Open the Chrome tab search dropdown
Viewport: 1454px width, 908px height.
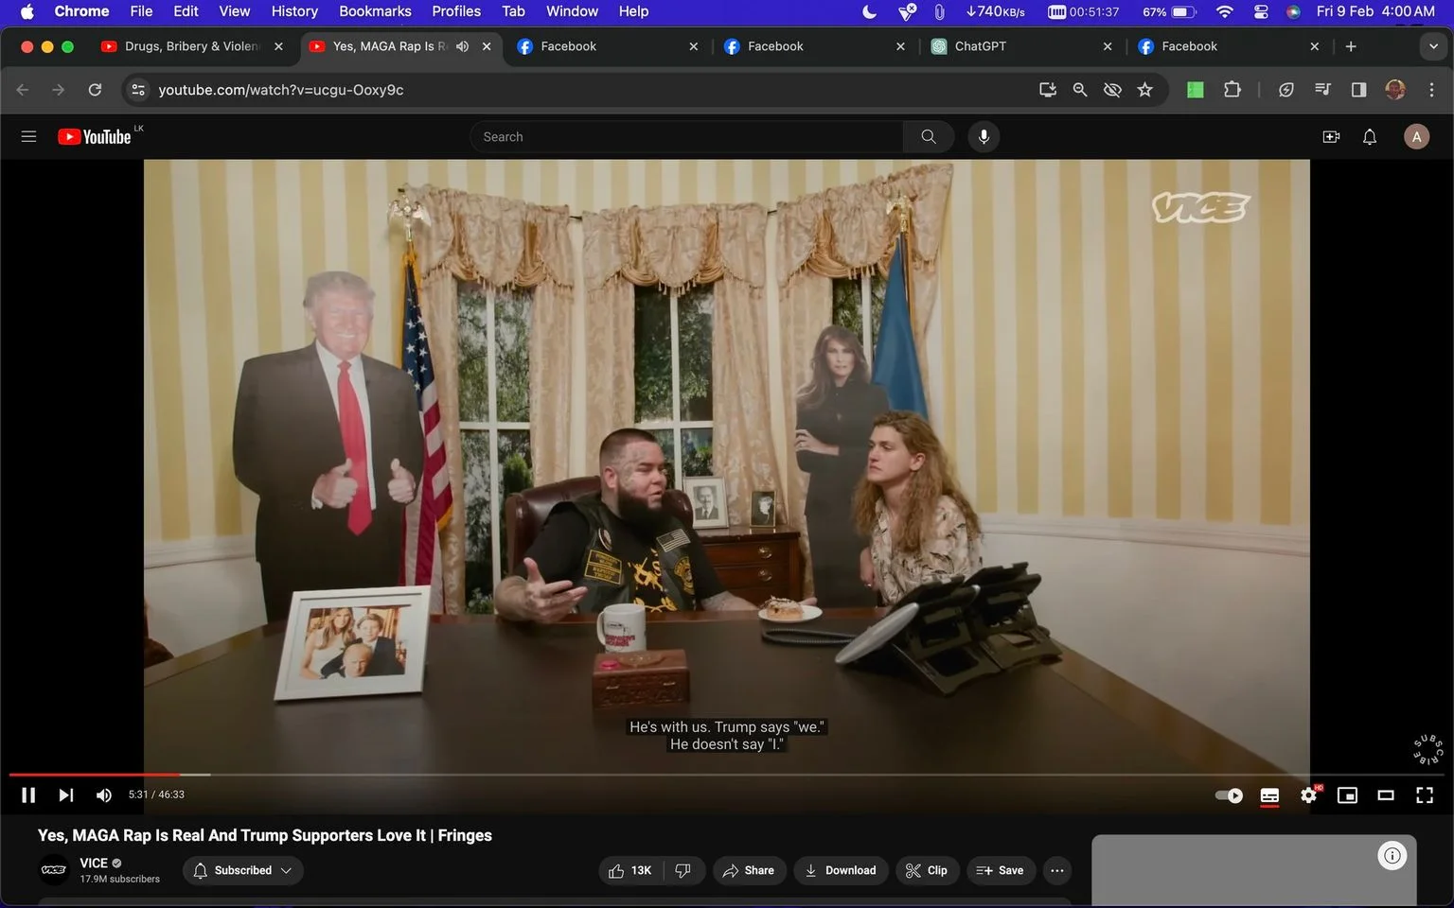[1433, 46]
